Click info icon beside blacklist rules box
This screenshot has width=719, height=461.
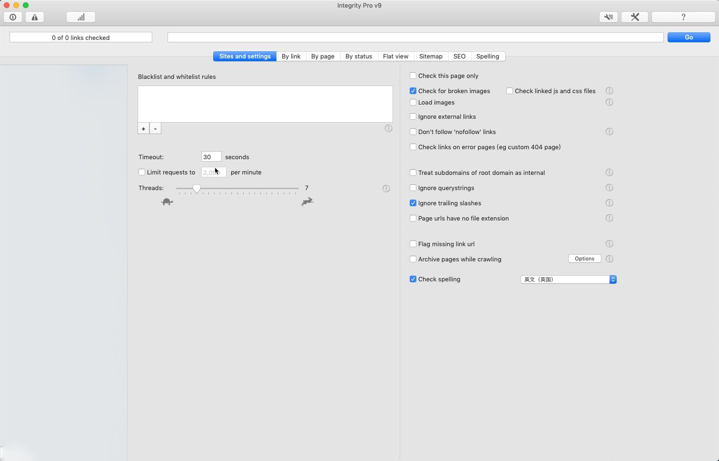pos(388,128)
